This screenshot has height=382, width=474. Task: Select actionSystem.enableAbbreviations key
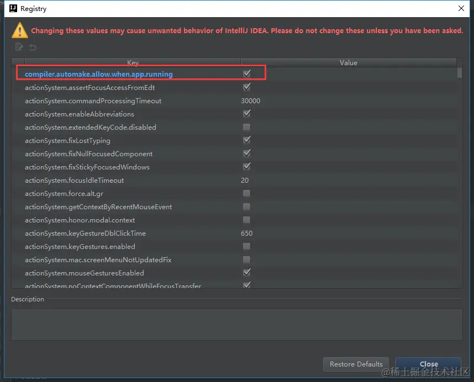pos(80,114)
